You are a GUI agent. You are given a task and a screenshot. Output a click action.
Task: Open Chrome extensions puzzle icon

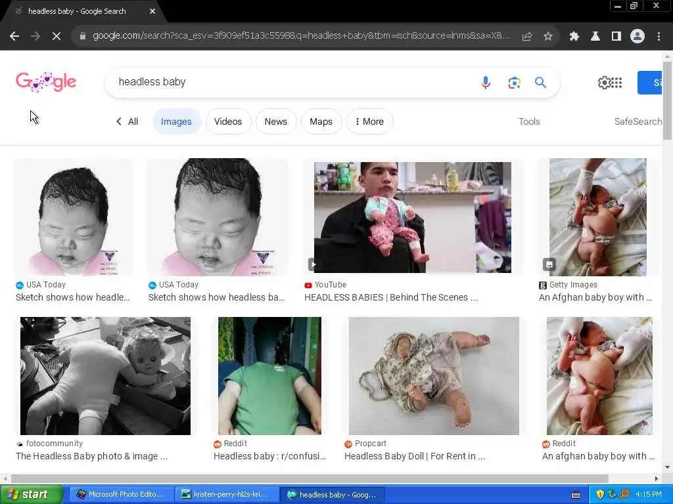pyautogui.click(x=574, y=37)
